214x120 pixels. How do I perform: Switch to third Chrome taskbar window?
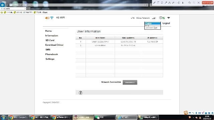click(61, 117)
